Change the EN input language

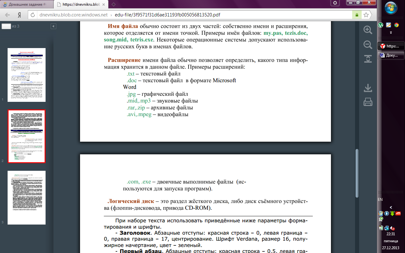(x=380, y=200)
